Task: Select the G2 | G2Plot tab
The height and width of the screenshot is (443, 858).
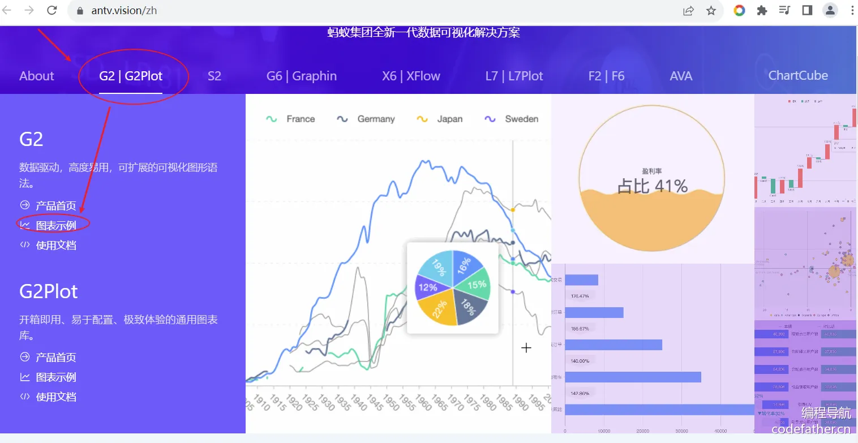Action: click(x=131, y=76)
